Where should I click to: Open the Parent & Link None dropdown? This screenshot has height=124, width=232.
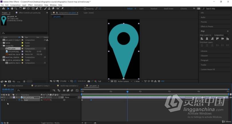click(71, 97)
